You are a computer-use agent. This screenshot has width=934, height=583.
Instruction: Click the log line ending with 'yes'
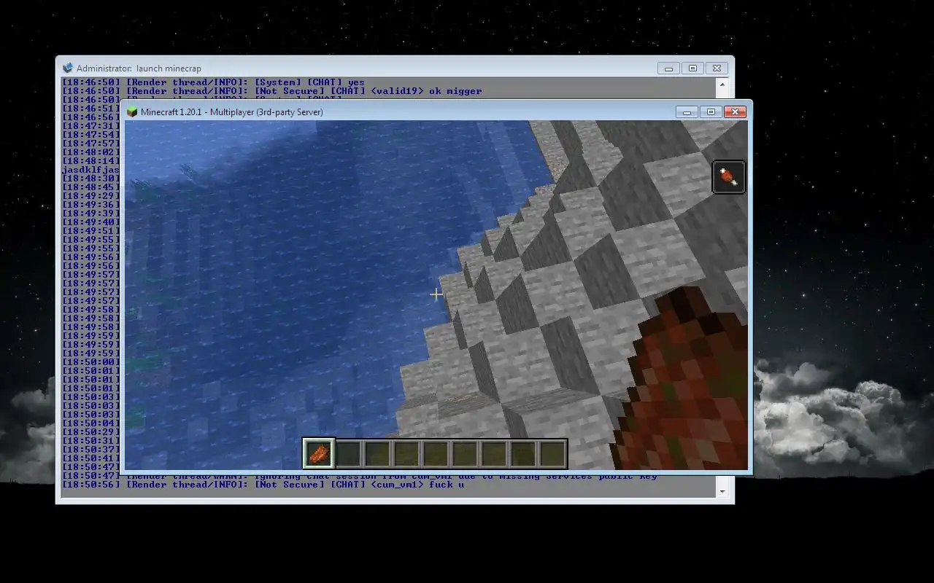point(213,82)
